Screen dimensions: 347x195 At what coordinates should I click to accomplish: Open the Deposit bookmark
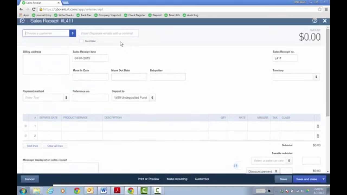(x=155, y=15)
